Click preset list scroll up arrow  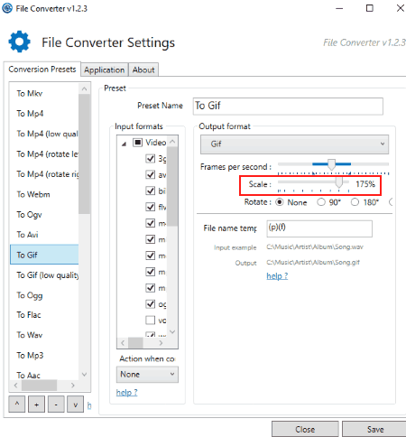pos(84,88)
